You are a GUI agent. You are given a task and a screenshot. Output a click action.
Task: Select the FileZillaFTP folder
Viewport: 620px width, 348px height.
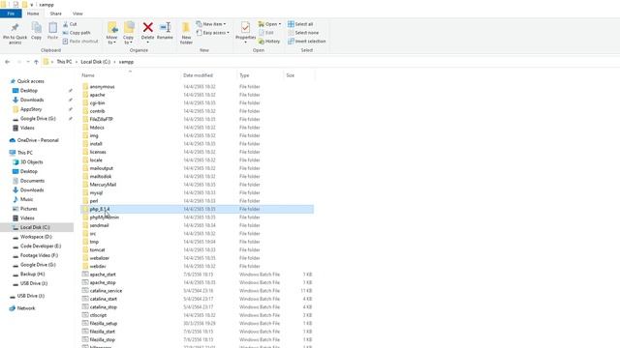(x=101, y=119)
